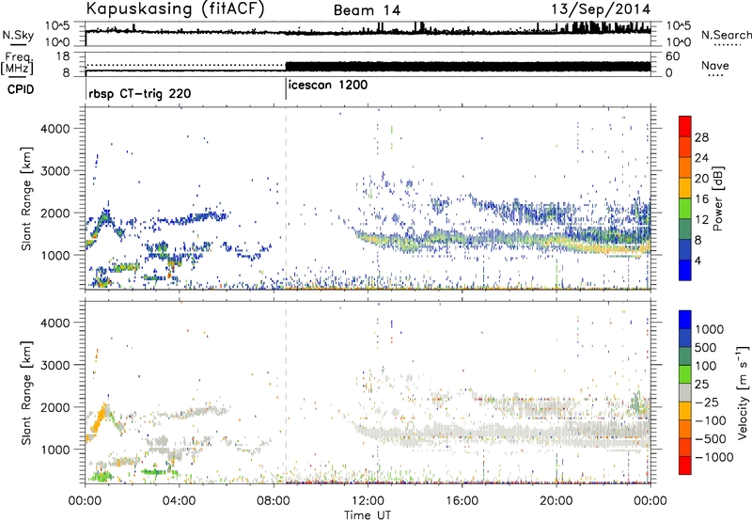The image size is (752, 521).
Task: Click the '04:00' time axis label
Action: (179, 501)
